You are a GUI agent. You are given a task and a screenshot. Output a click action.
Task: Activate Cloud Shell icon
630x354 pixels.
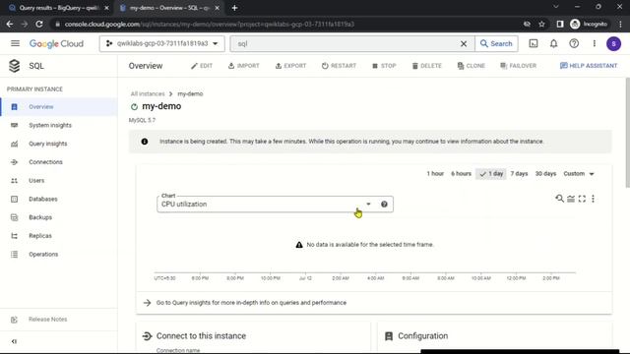[x=534, y=43]
